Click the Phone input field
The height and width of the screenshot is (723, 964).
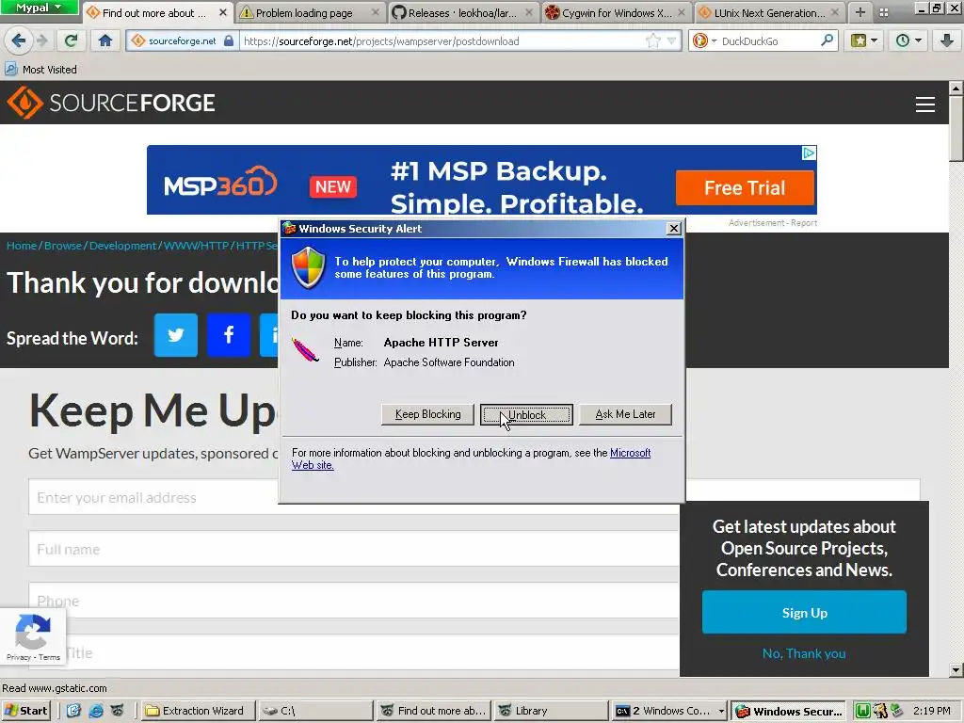pyautogui.click(x=354, y=601)
